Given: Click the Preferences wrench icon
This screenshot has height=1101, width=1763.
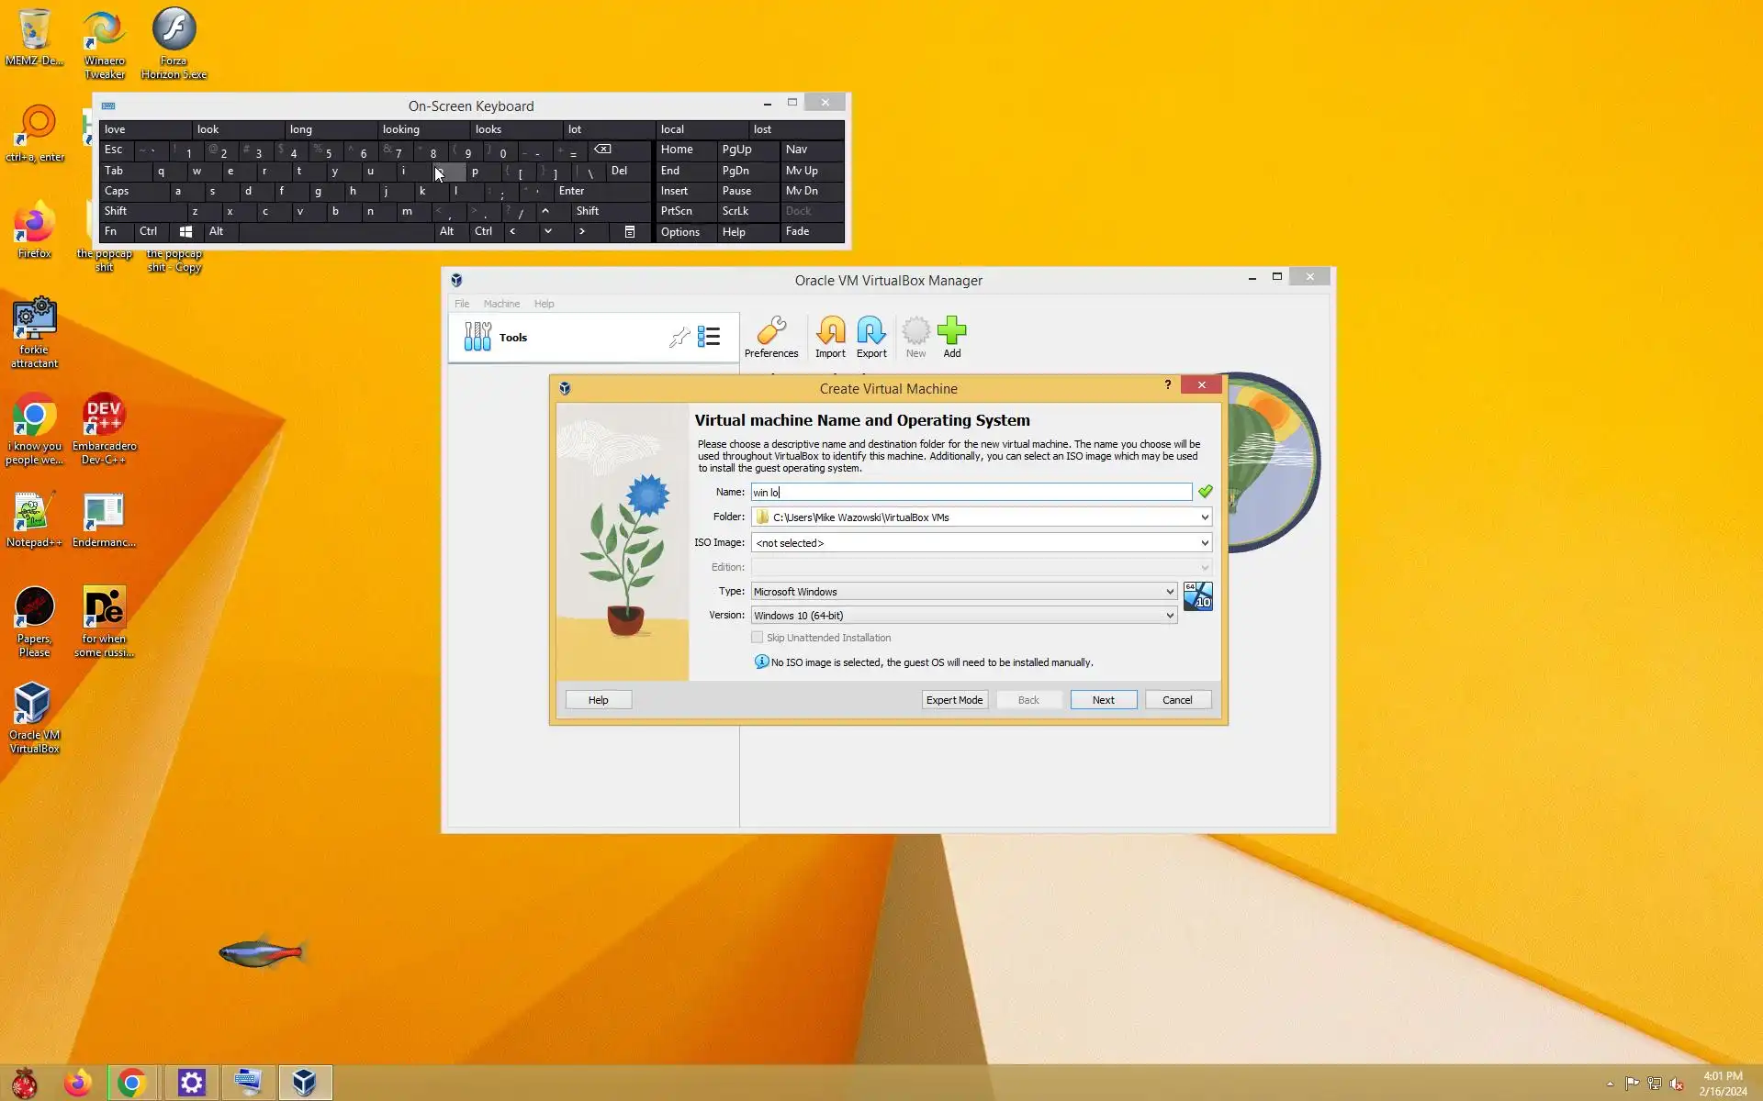Looking at the screenshot, I should (x=770, y=332).
